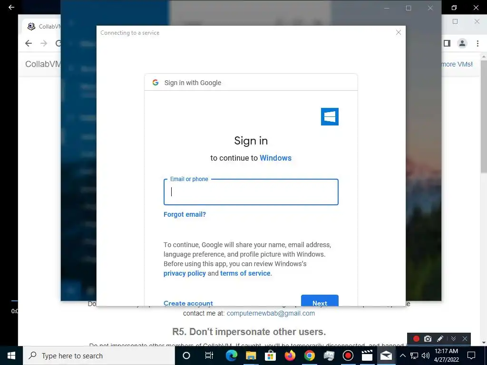The width and height of the screenshot is (487, 365).
Task: Collapse recorder toolbar with double chevron
Action: [x=453, y=339]
